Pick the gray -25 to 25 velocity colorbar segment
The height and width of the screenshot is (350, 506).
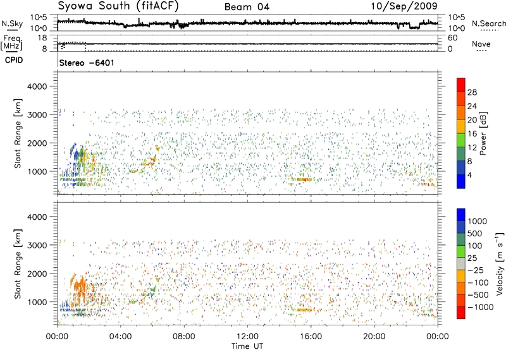461,264
